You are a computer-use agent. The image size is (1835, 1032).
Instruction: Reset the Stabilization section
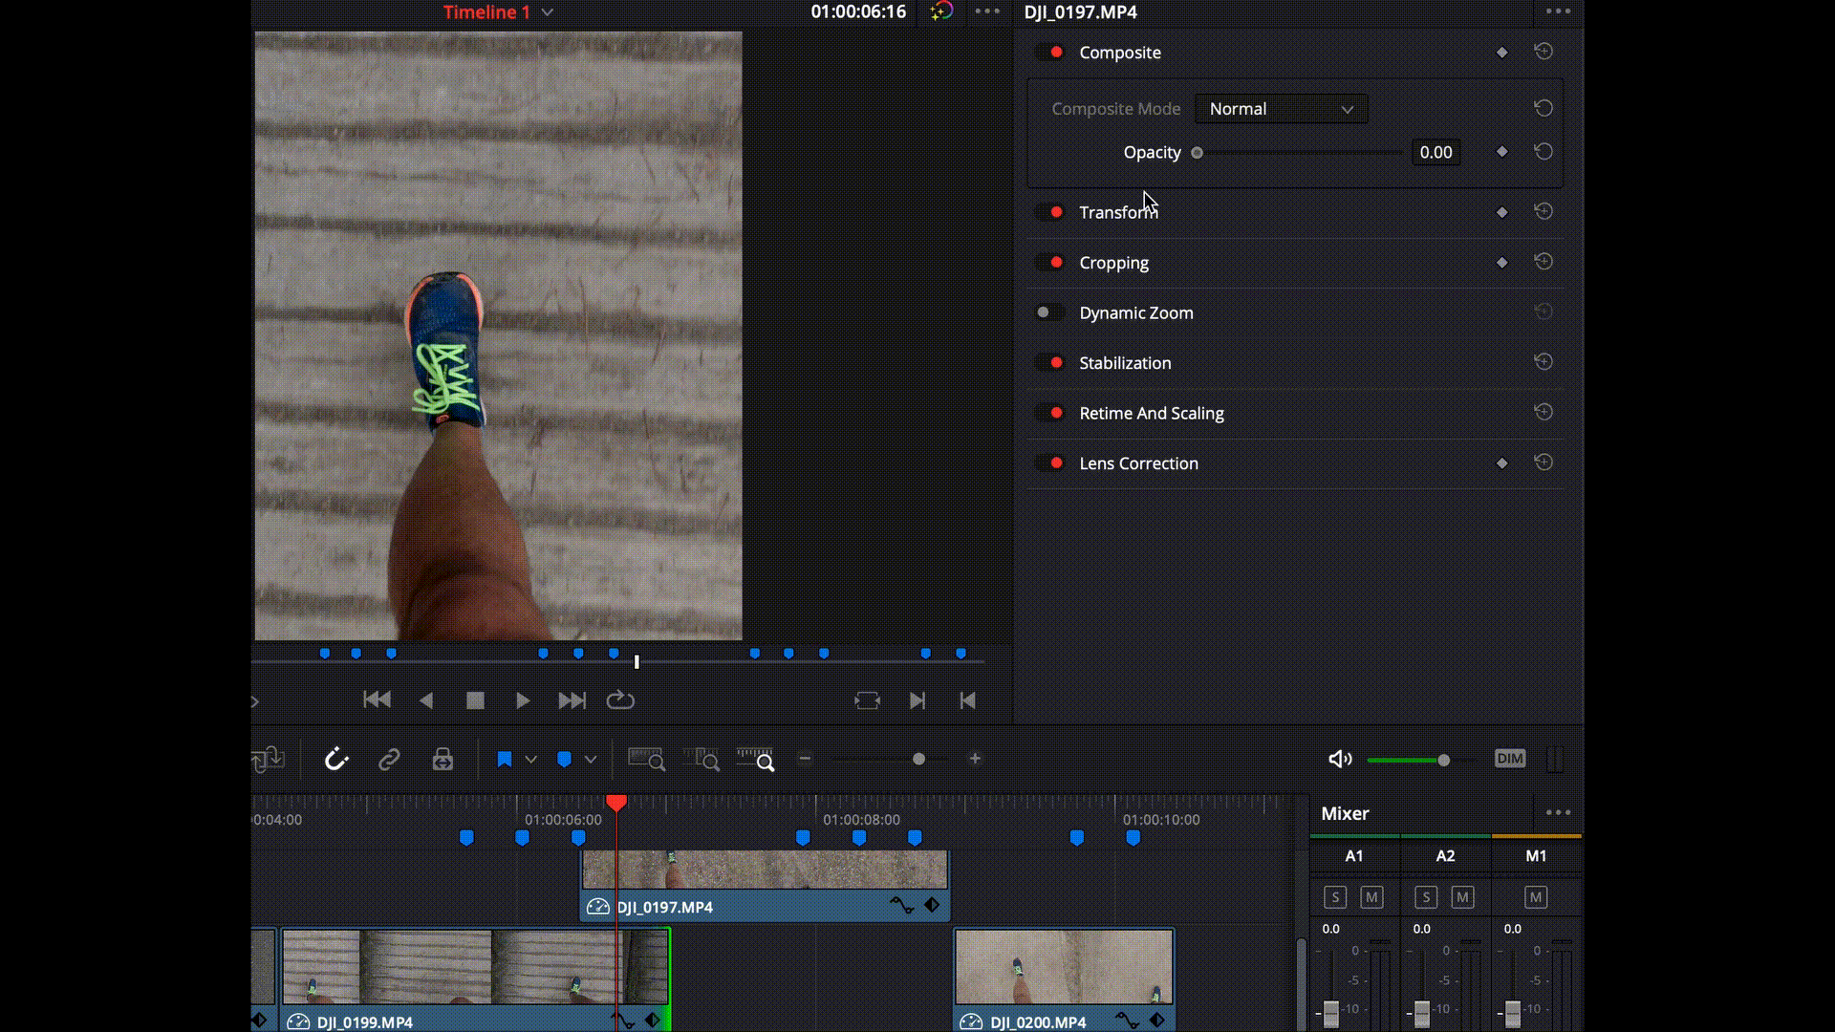click(1543, 362)
